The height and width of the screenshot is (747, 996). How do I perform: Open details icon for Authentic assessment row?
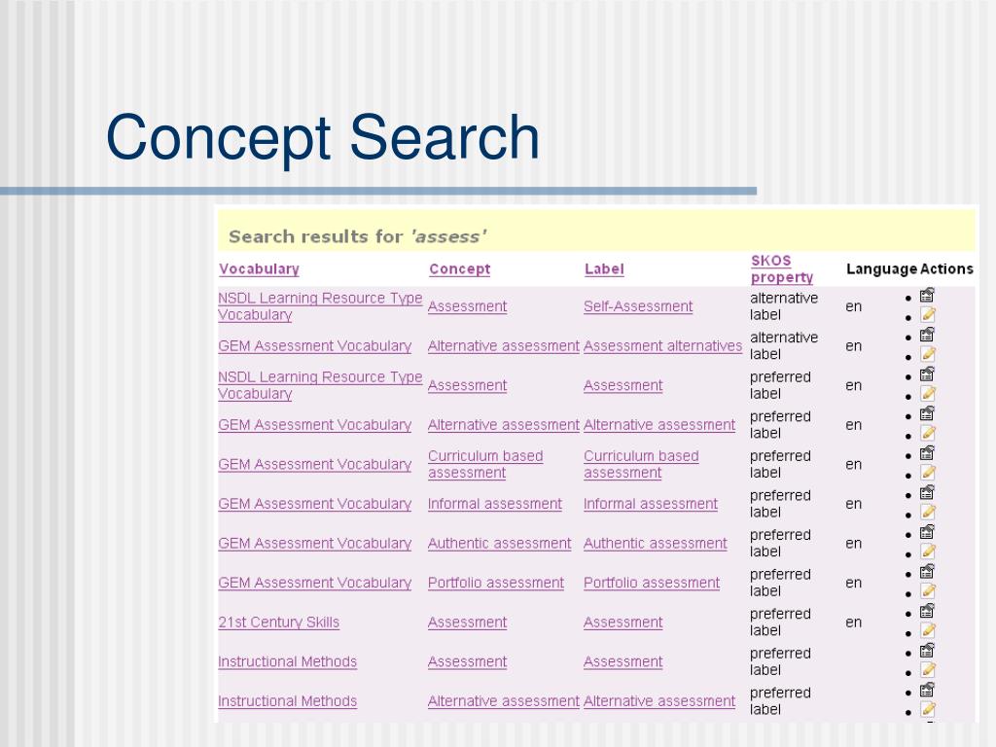(x=927, y=532)
